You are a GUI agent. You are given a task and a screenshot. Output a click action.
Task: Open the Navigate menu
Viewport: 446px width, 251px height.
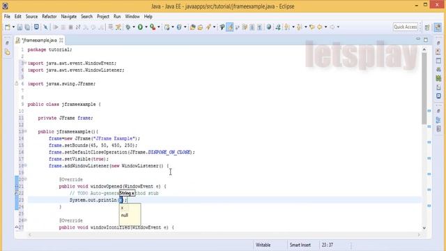(68, 17)
